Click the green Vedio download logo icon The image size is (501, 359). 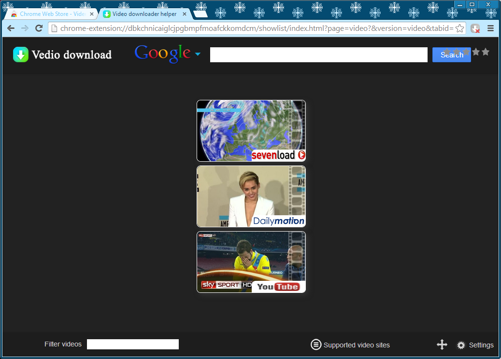coord(21,55)
